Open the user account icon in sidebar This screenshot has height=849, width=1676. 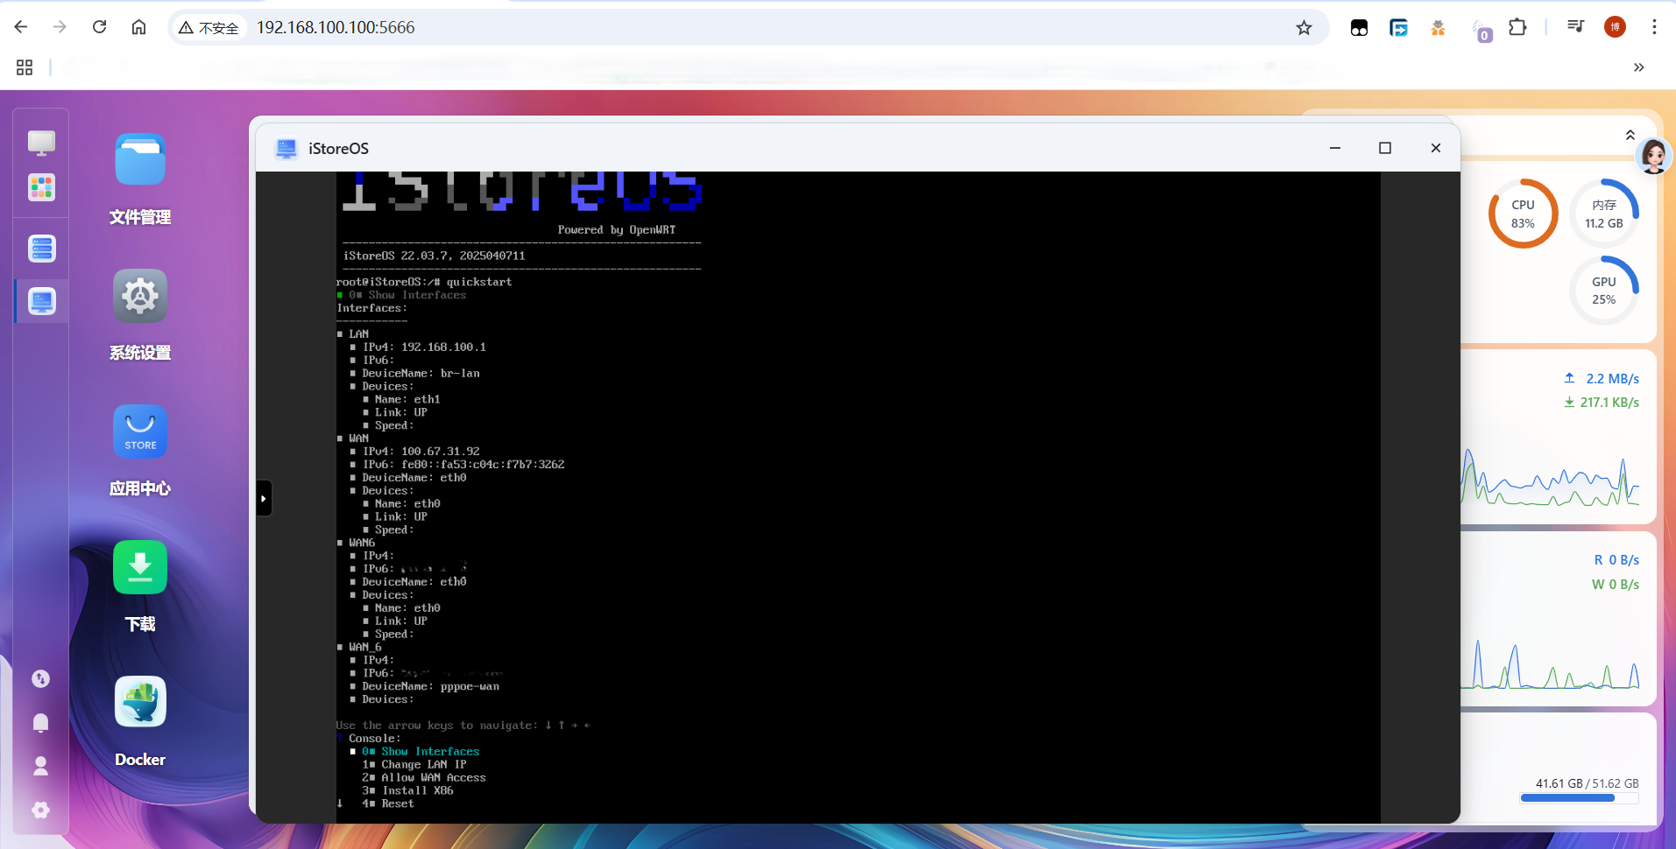(x=41, y=766)
